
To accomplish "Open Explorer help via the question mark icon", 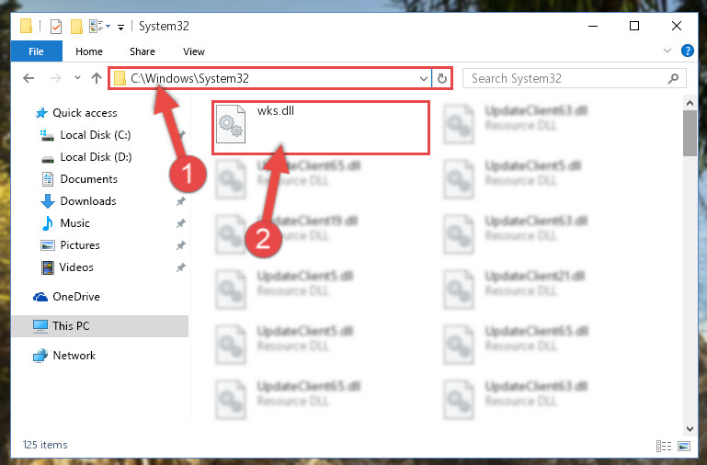I will pyautogui.click(x=687, y=51).
